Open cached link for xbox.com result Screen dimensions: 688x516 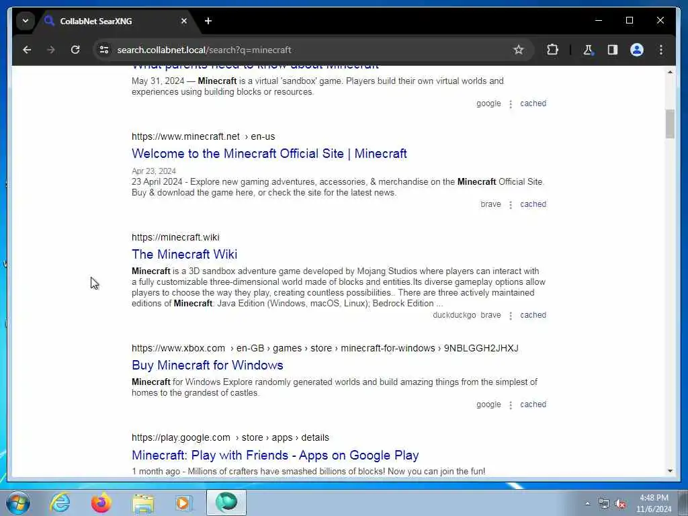click(x=533, y=404)
